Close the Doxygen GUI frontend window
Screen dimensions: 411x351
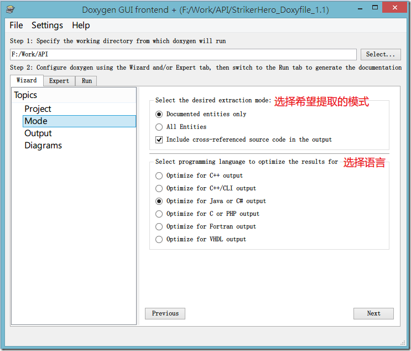click(x=395, y=7)
